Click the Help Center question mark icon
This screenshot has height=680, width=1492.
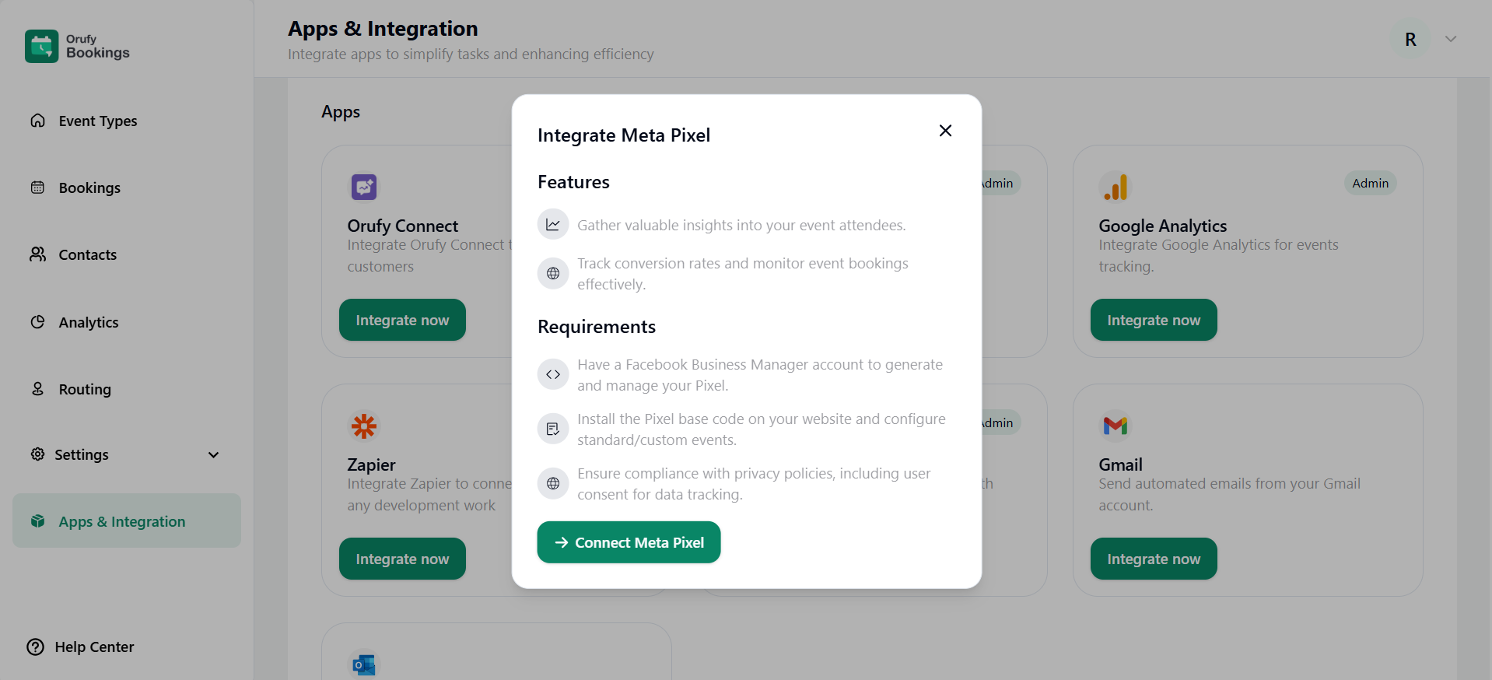pos(36,647)
